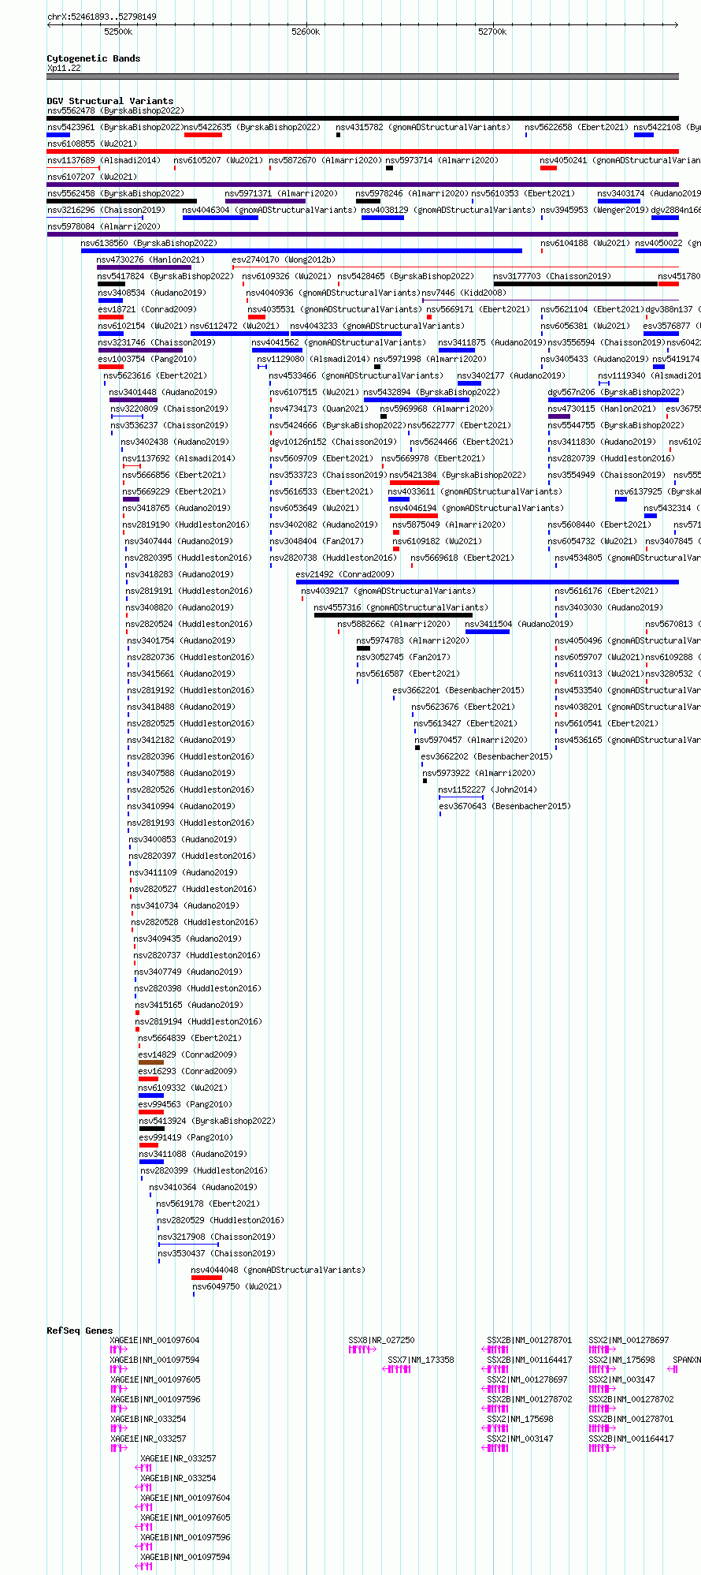Click the Xp11.22 band label
The image size is (701, 1575).
pos(64,68)
